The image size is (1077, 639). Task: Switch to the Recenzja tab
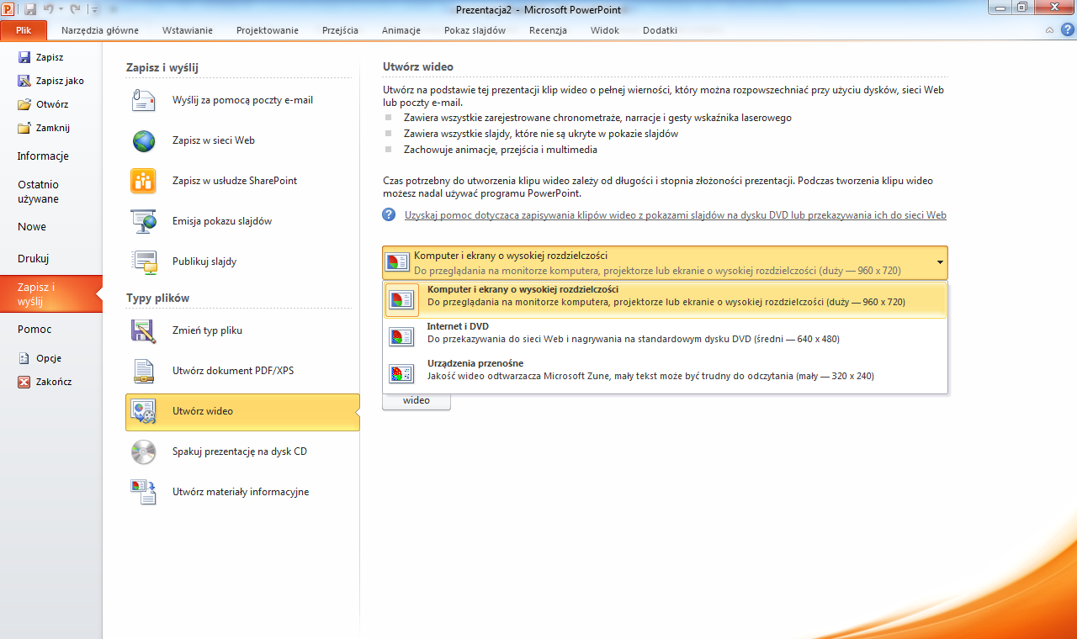(548, 30)
